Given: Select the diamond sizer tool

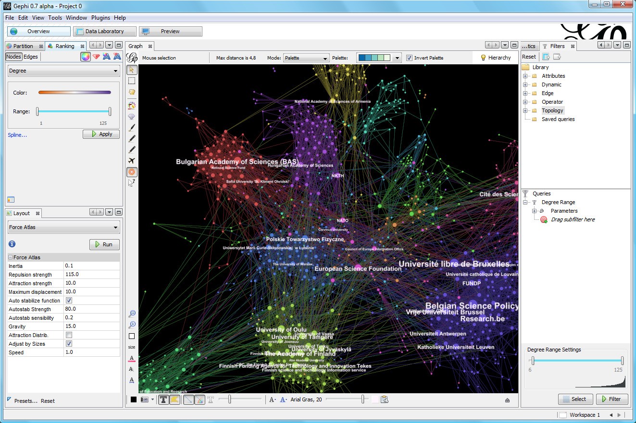Looking at the screenshot, I should pos(132,117).
